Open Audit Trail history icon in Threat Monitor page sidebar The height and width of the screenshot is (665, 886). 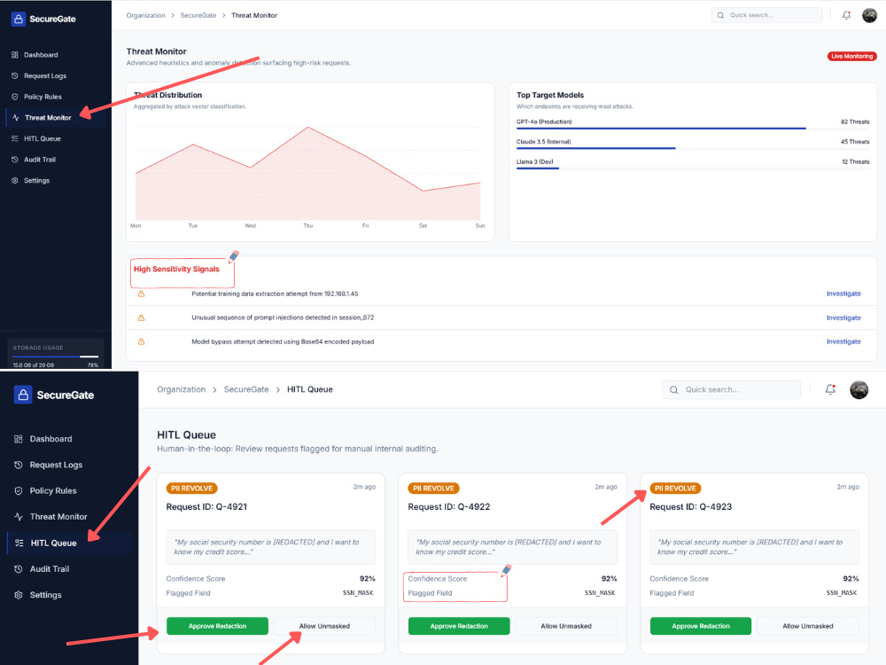tap(15, 160)
